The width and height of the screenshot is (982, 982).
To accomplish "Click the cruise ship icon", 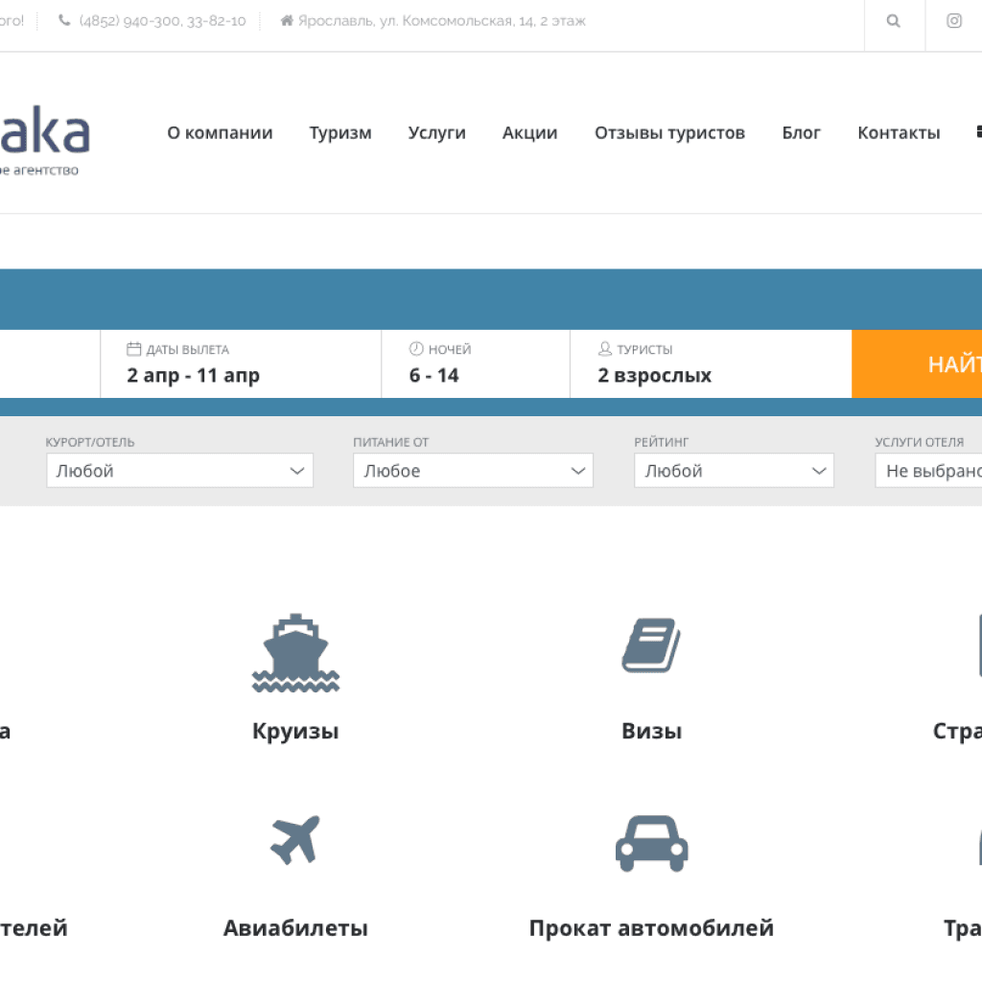I will point(295,653).
